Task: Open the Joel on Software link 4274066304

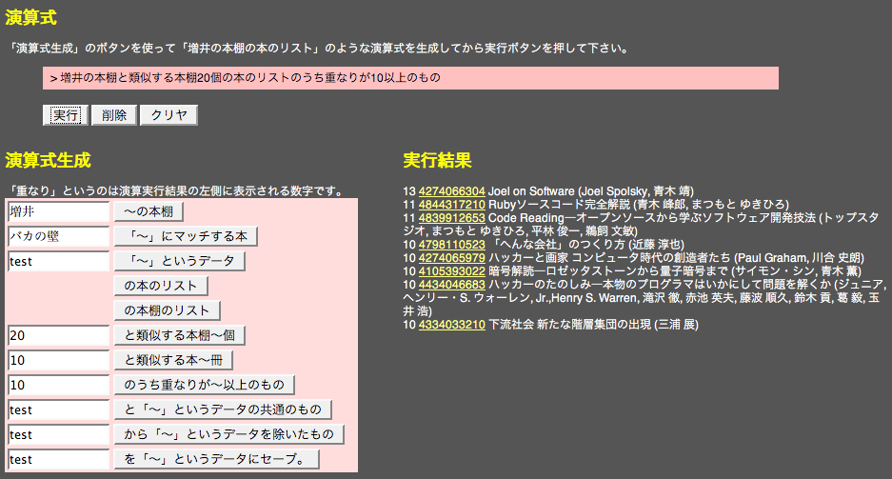Action: coord(451,191)
